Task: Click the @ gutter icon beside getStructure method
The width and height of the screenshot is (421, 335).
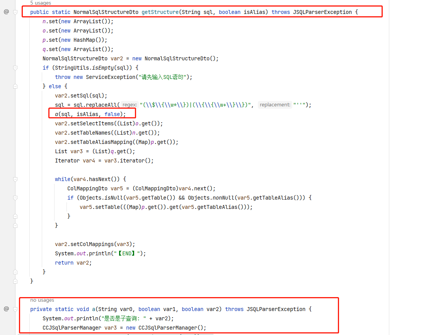Action: click(x=7, y=12)
